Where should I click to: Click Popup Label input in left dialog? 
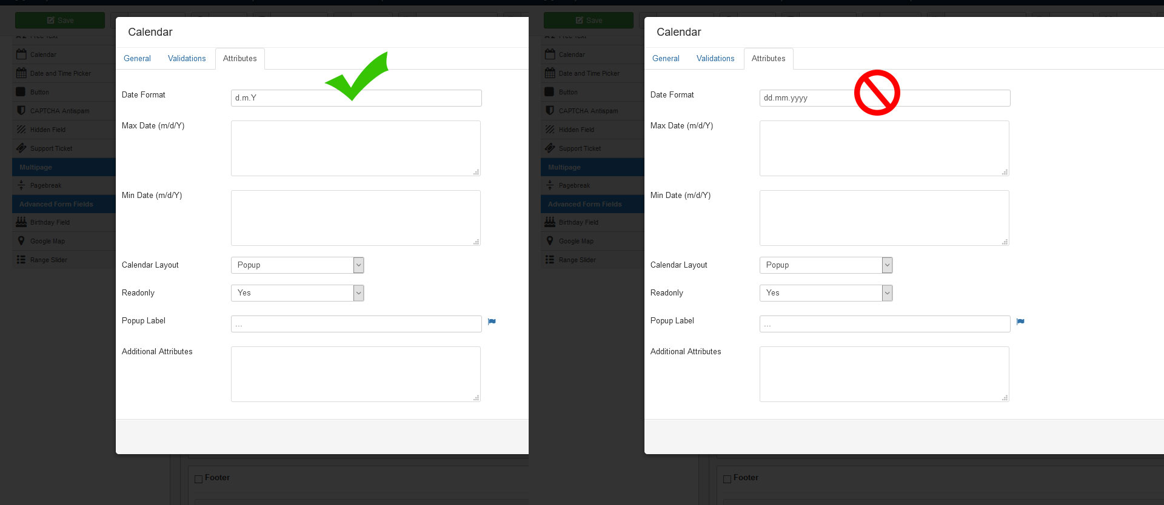(356, 324)
